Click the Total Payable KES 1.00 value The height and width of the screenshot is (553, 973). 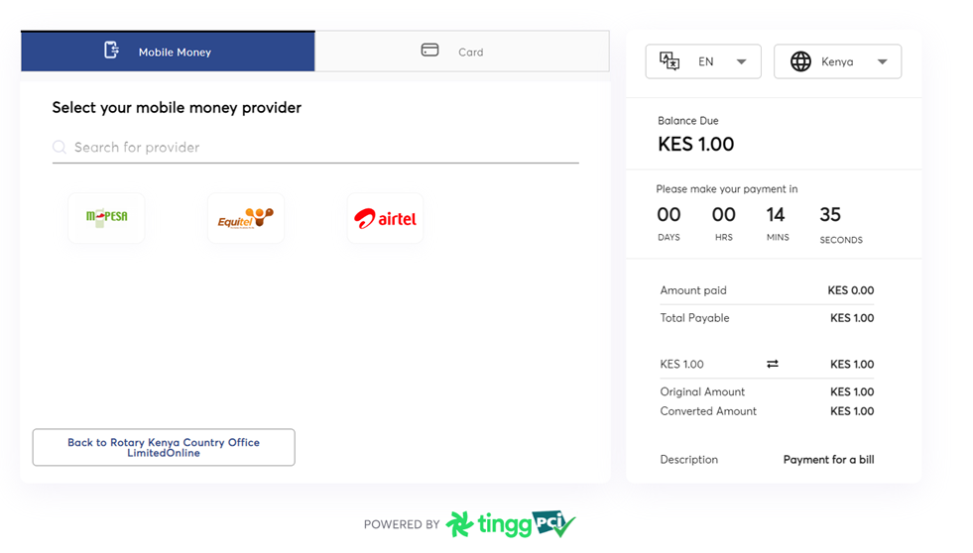[851, 318]
